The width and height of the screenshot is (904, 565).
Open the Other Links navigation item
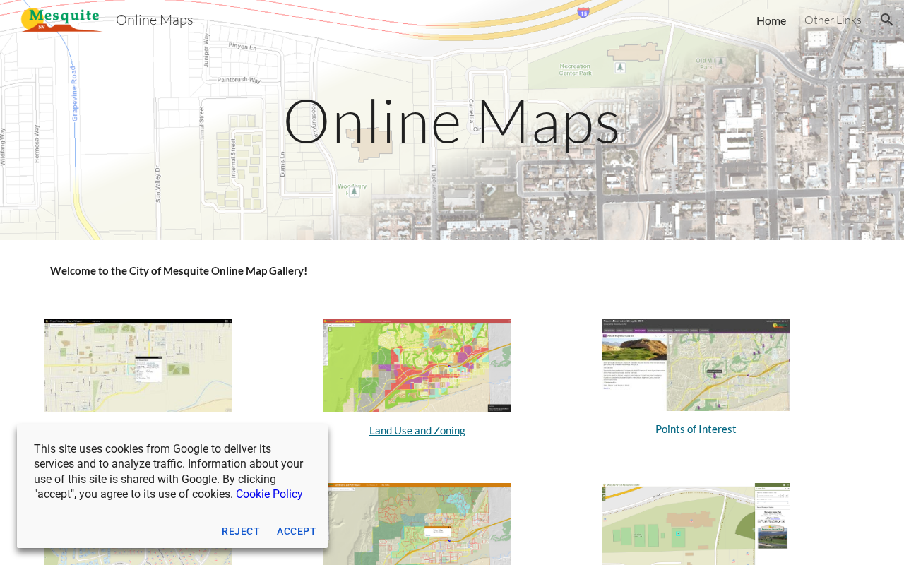[832, 20]
